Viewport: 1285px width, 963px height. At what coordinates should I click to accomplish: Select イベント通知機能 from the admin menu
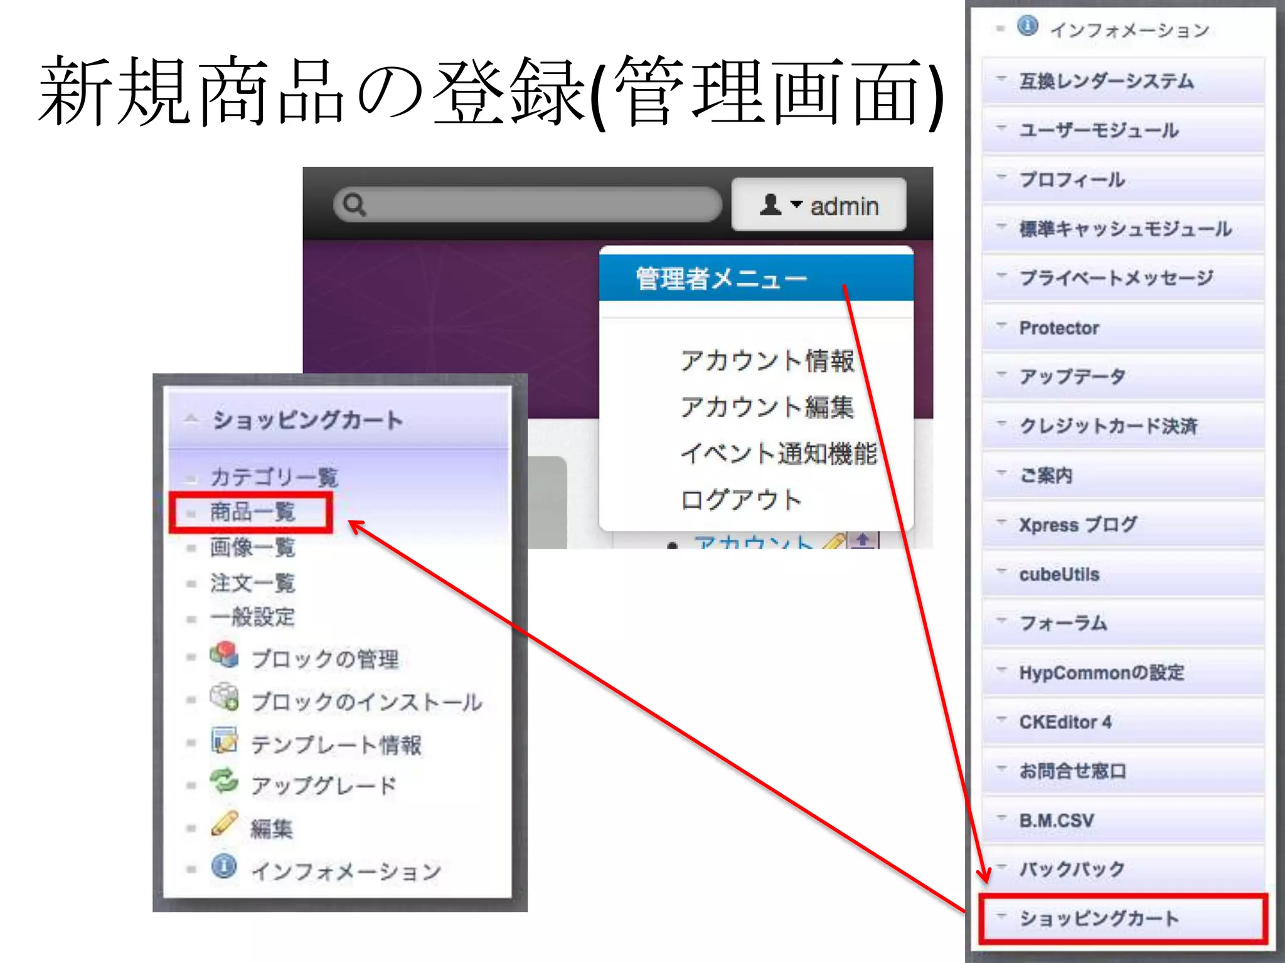click(779, 453)
